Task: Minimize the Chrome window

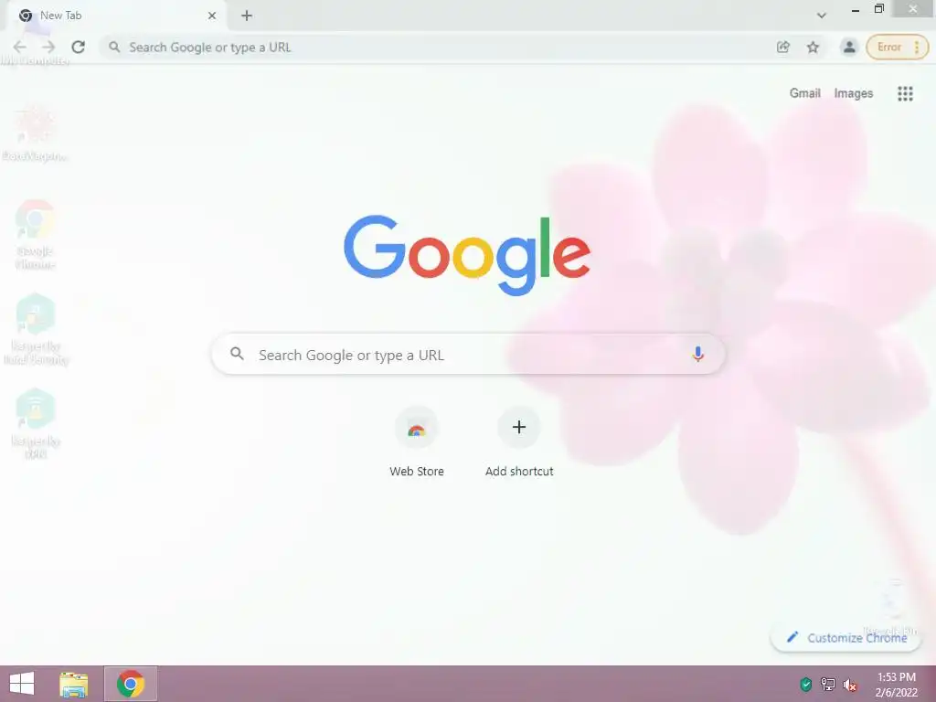Action: point(855,9)
